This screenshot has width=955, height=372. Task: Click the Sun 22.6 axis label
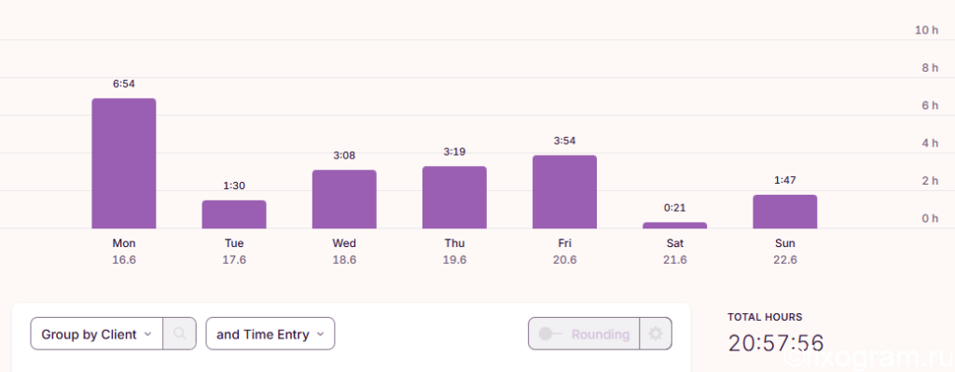coord(785,252)
